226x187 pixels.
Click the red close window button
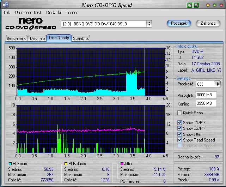click(x=221, y=5)
